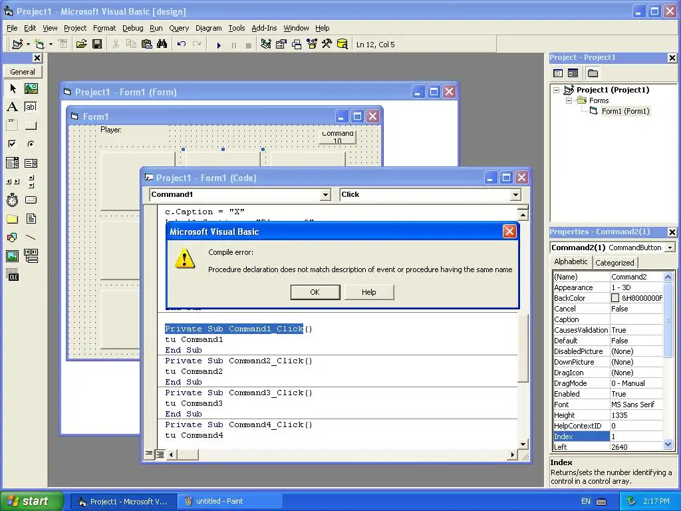Click View Code in Project panel
This screenshot has height=511, width=681.
click(558, 73)
